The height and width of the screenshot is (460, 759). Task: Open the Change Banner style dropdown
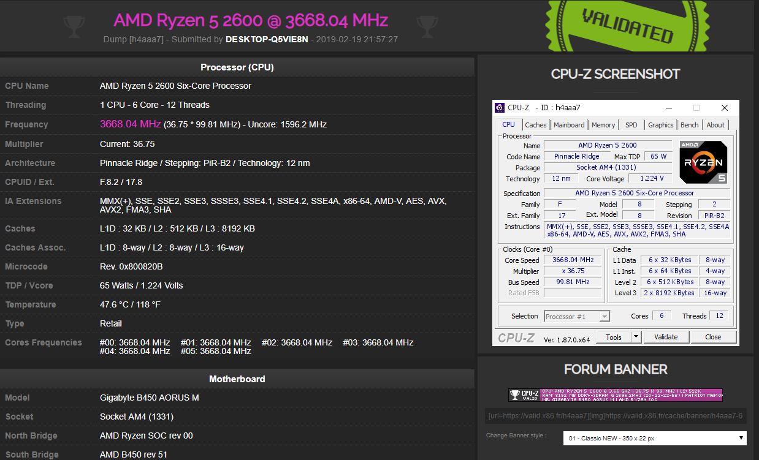655,438
